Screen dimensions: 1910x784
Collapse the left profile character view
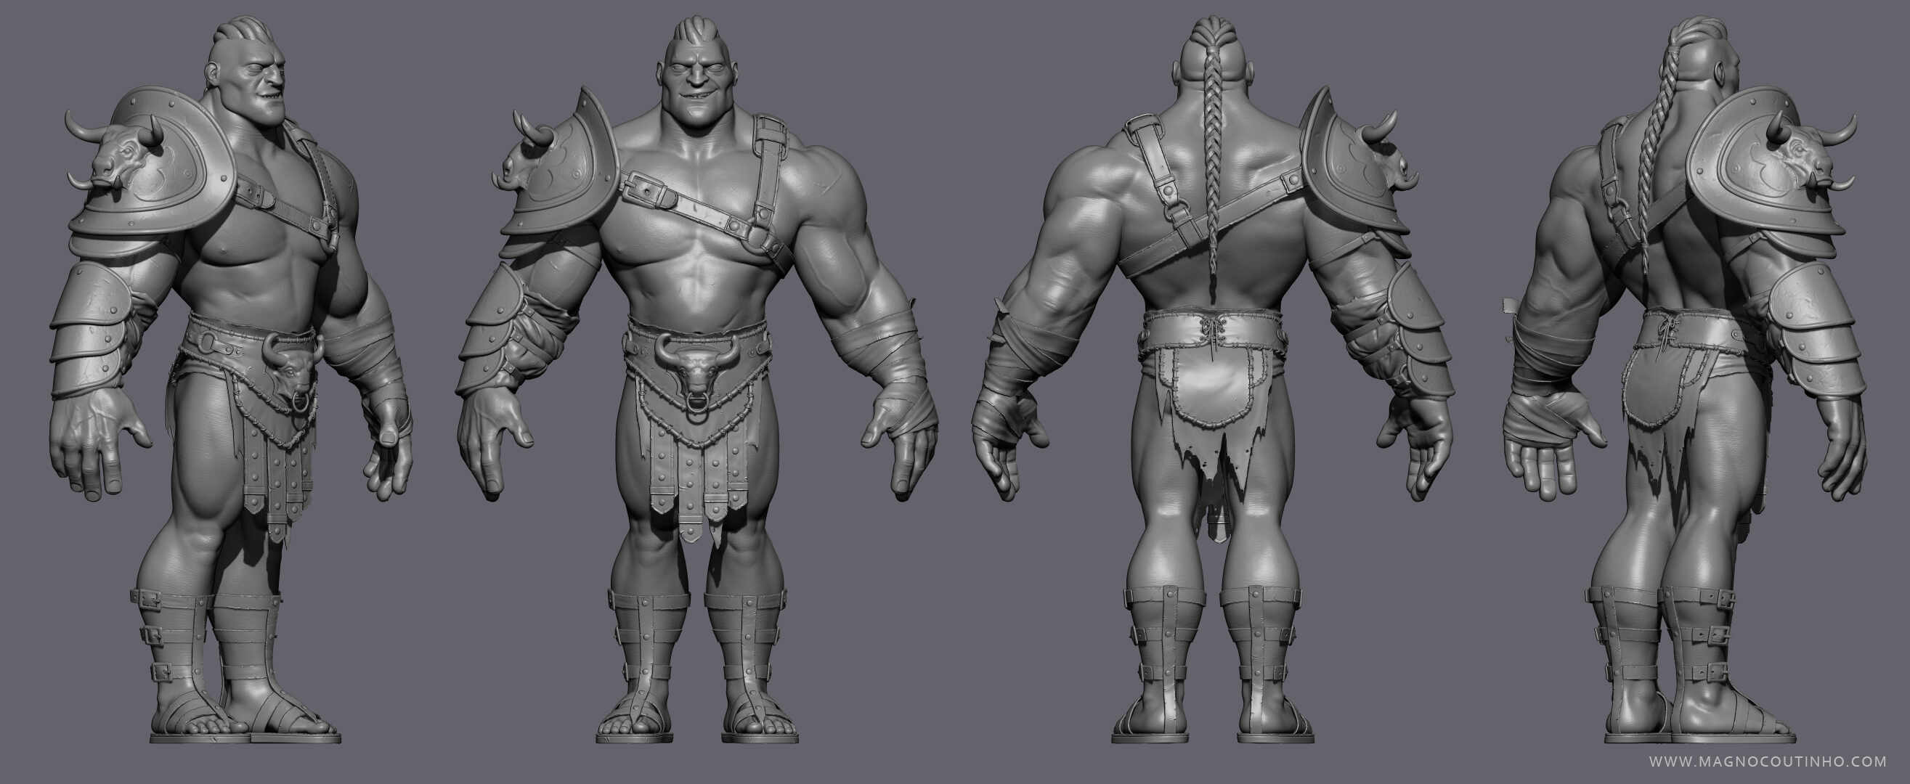pos(222,370)
